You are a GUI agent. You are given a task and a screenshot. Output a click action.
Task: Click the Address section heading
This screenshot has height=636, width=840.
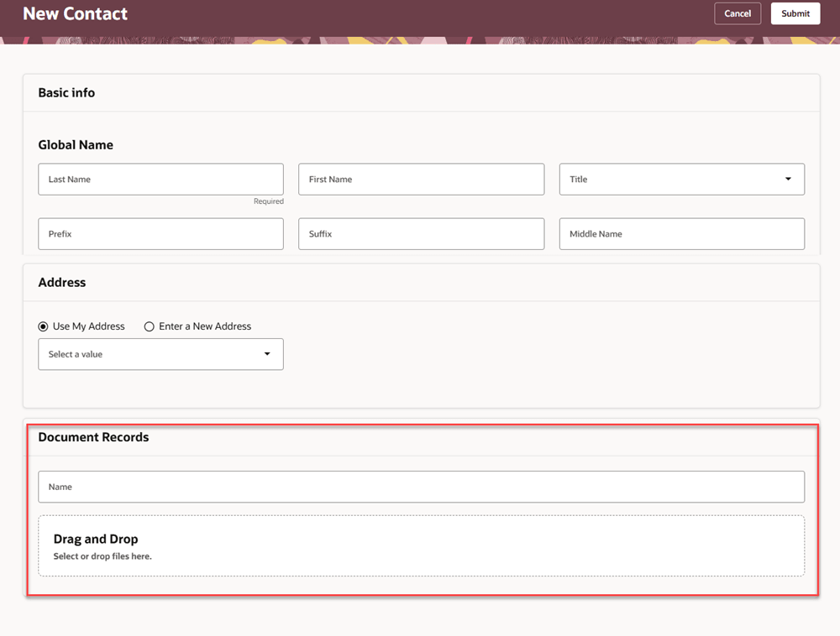(61, 283)
